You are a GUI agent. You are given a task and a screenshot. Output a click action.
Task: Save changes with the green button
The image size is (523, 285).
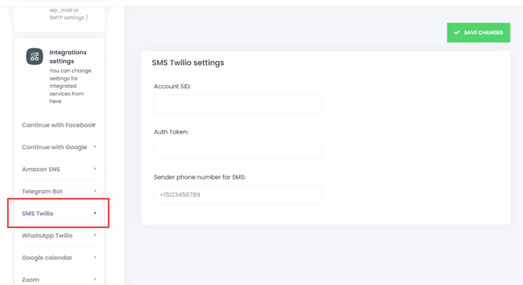478,33
